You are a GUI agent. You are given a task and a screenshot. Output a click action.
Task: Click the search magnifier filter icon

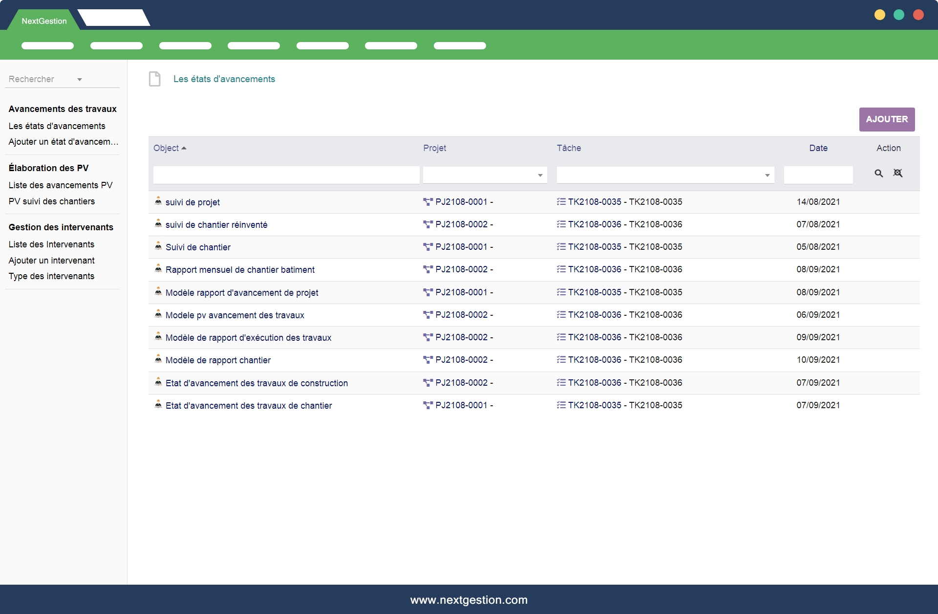878,173
